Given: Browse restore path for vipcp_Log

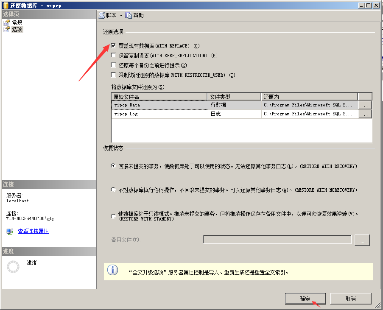Looking at the screenshot, I should point(365,114).
